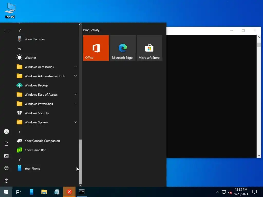Open Settings gear in Start sidebar

coord(6,168)
